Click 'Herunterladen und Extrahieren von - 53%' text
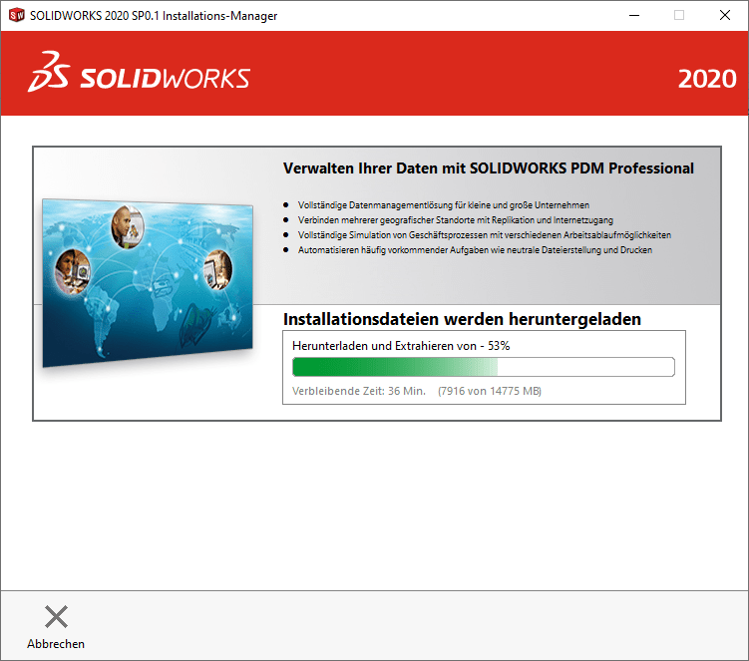Screen dimensions: 749x661 point(401,346)
